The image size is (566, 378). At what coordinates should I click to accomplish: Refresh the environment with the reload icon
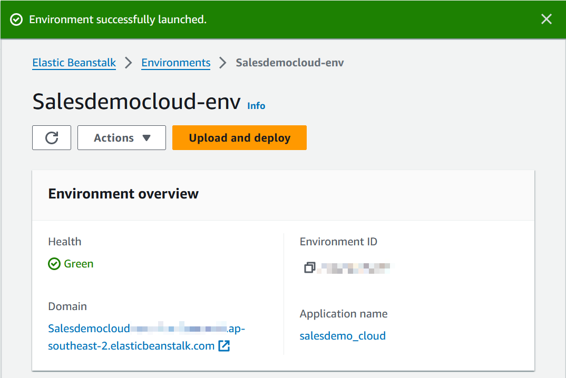coord(52,138)
